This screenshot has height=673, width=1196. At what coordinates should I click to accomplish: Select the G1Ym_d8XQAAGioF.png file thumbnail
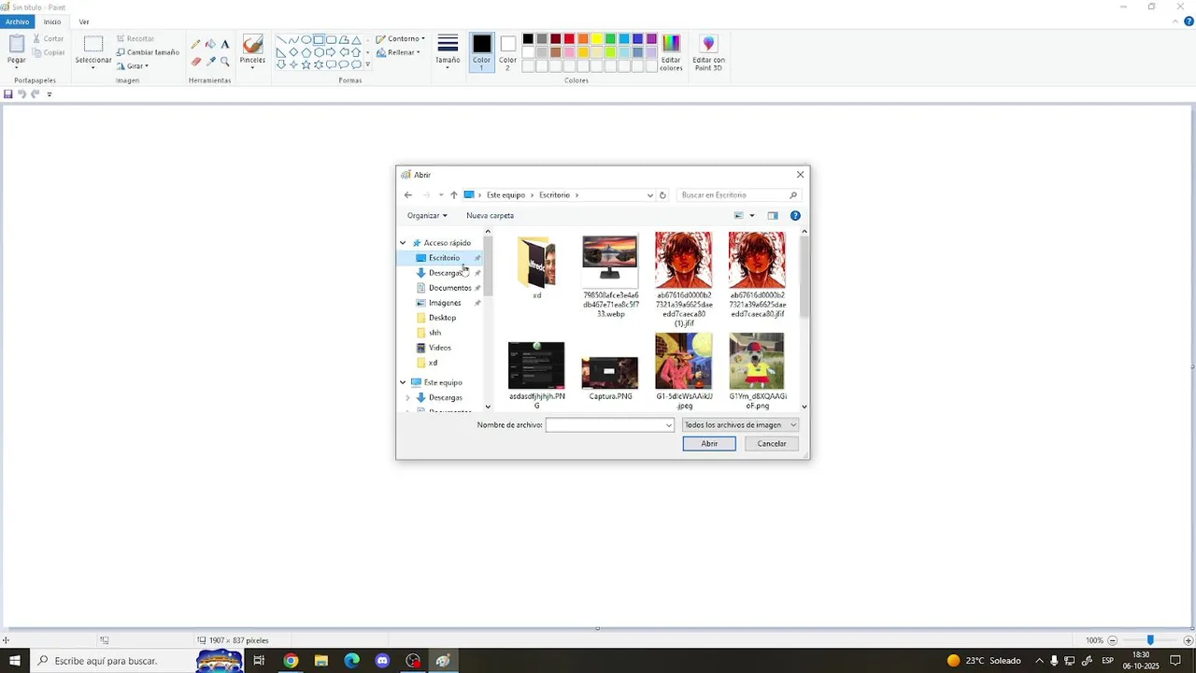click(x=757, y=361)
